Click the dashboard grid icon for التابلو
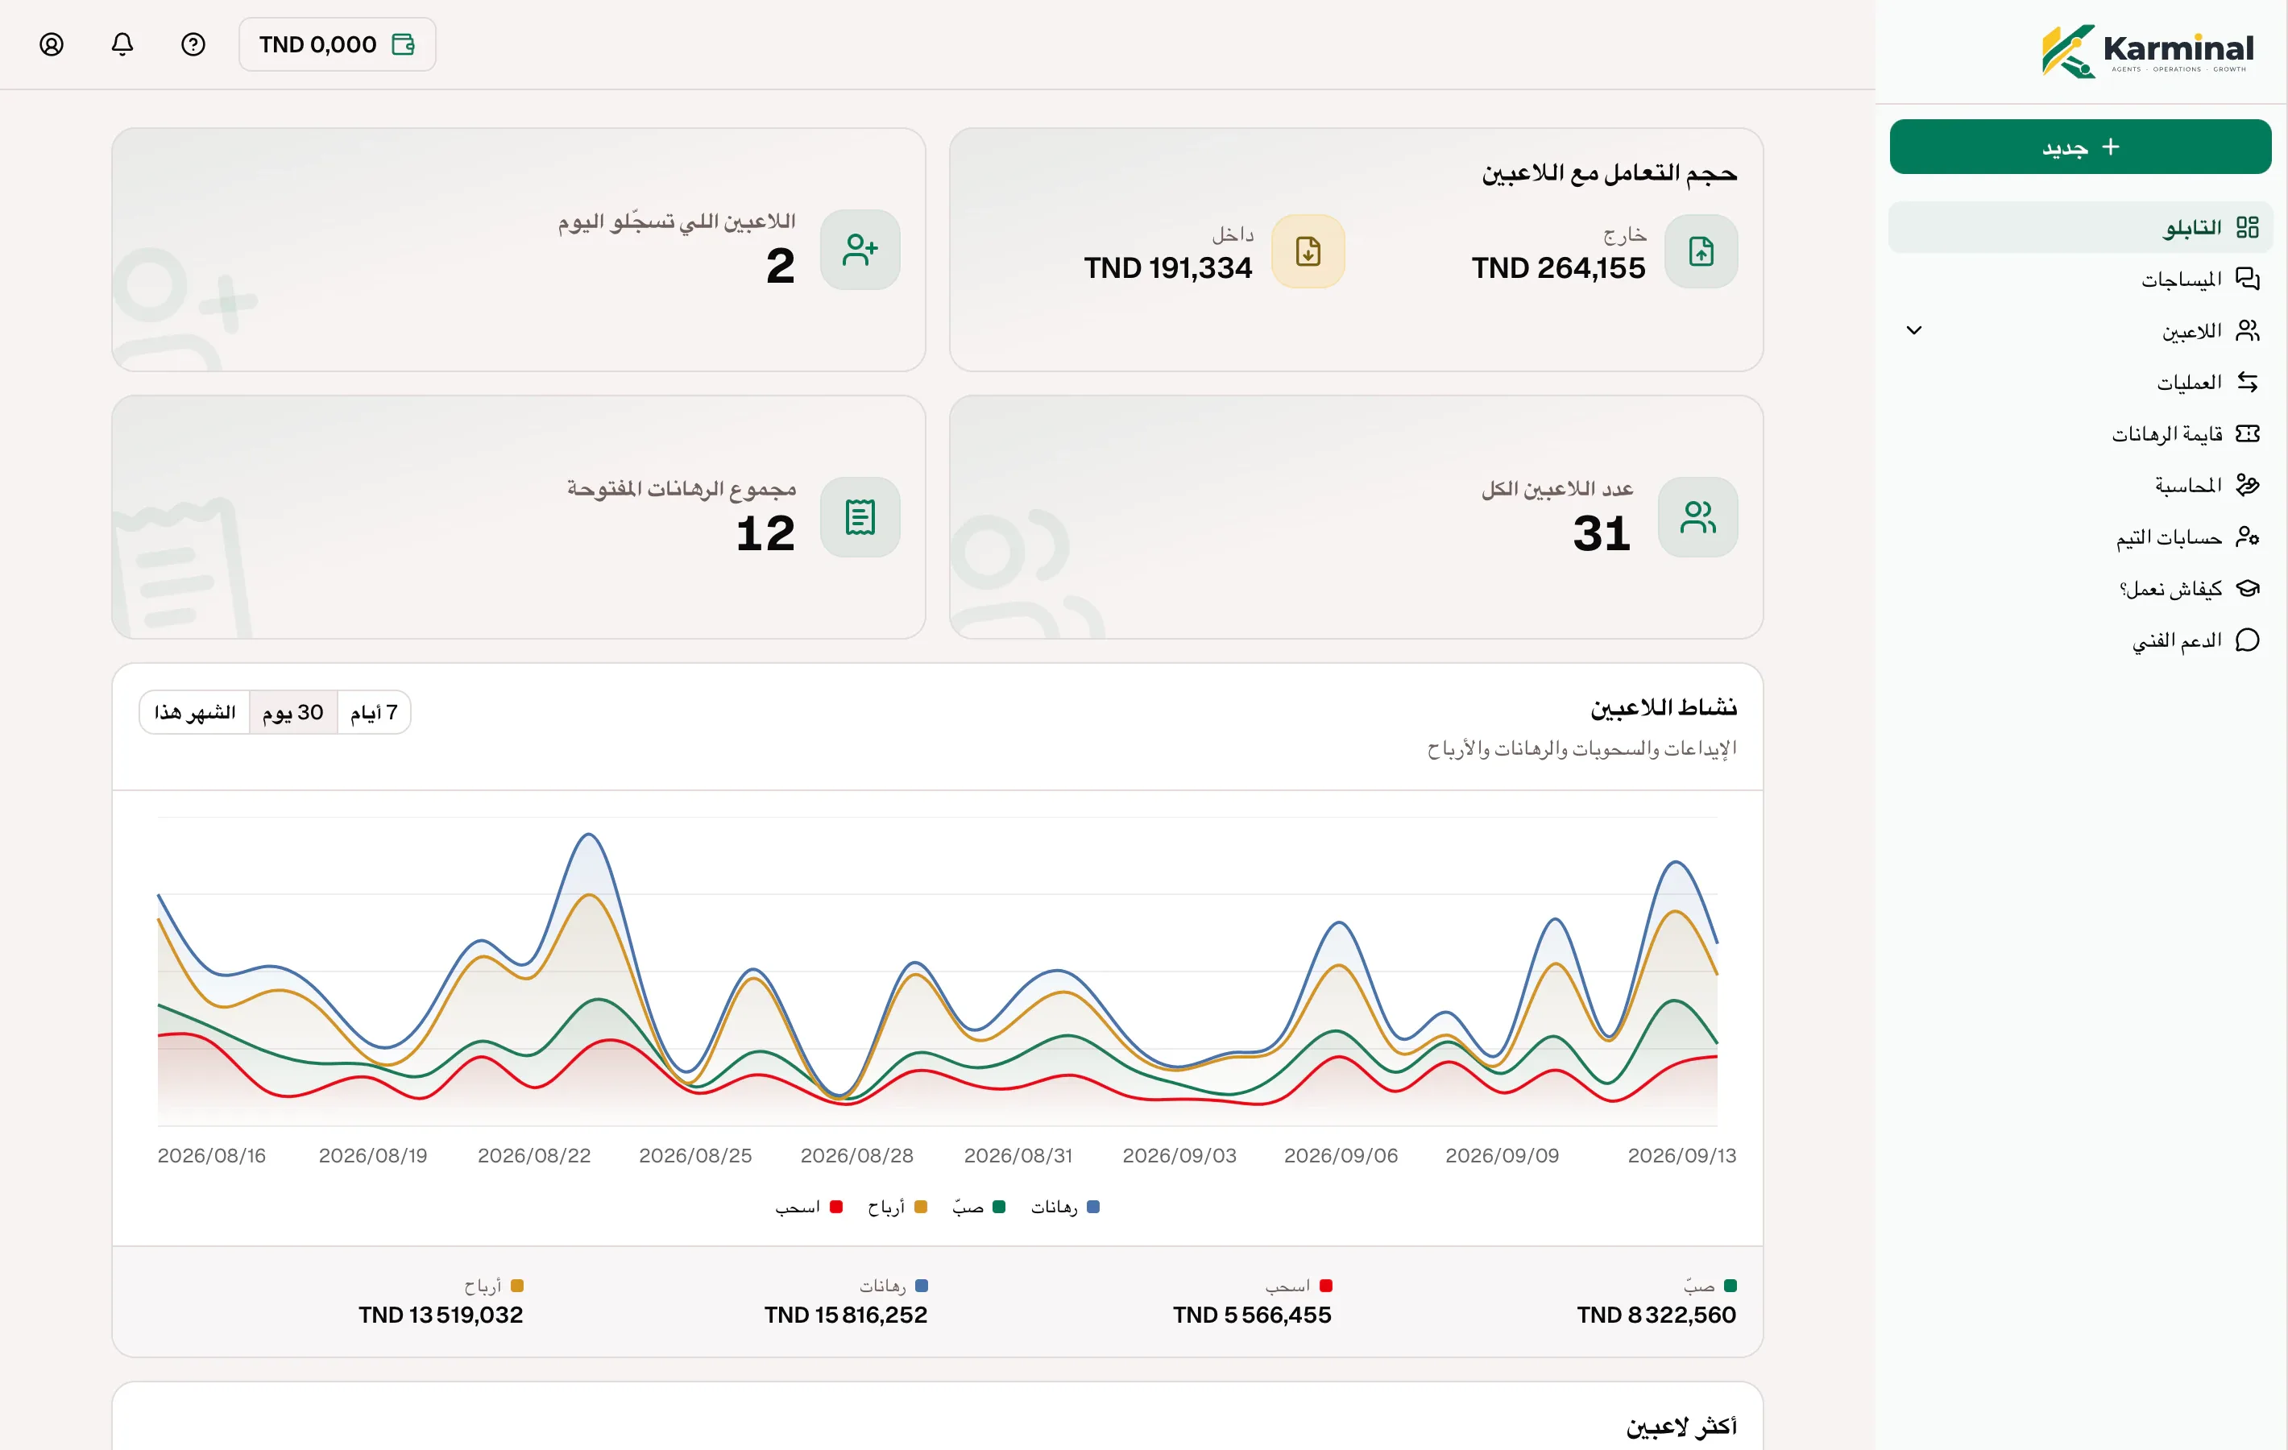 [2247, 227]
